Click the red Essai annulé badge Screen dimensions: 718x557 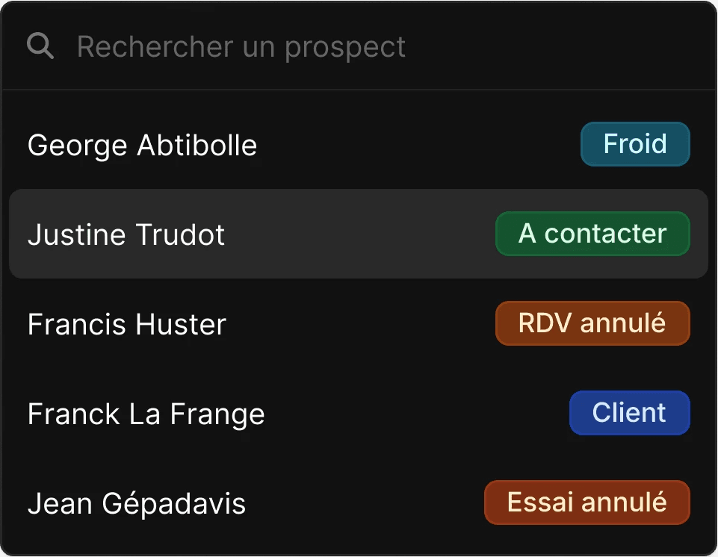pyautogui.click(x=587, y=502)
